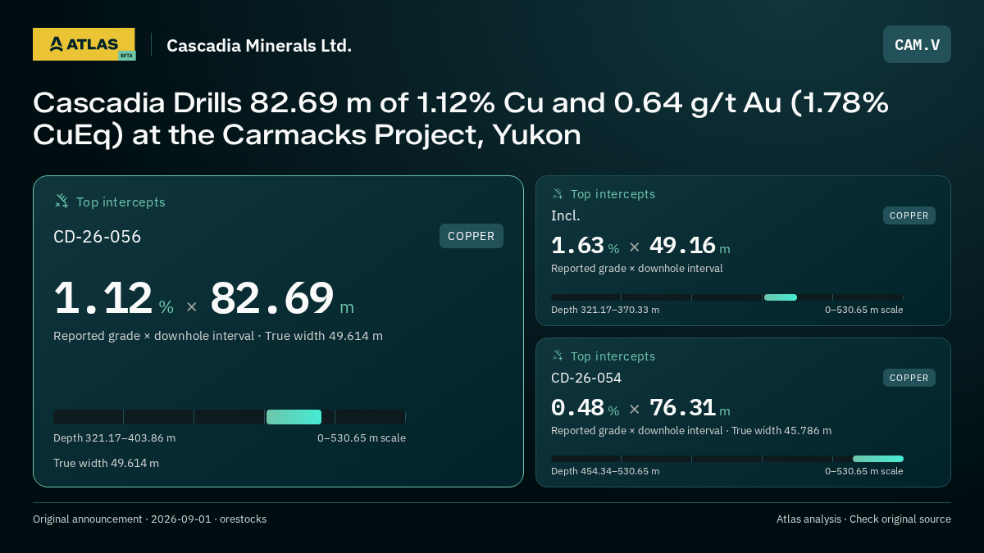The height and width of the screenshot is (553, 984).
Task: Follow 'Atlas analysis · Check original source' footer text
Action: [863, 519]
